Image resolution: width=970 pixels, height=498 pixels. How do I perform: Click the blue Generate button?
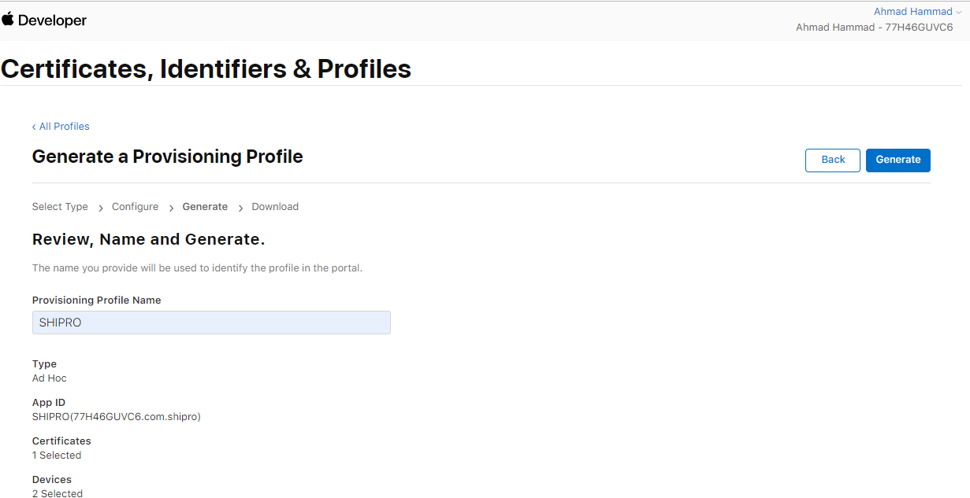898,160
